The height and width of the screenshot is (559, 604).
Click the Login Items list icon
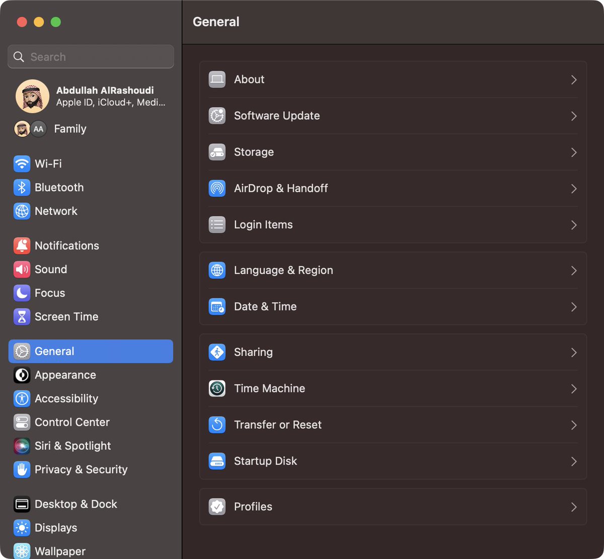coord(217,224)
